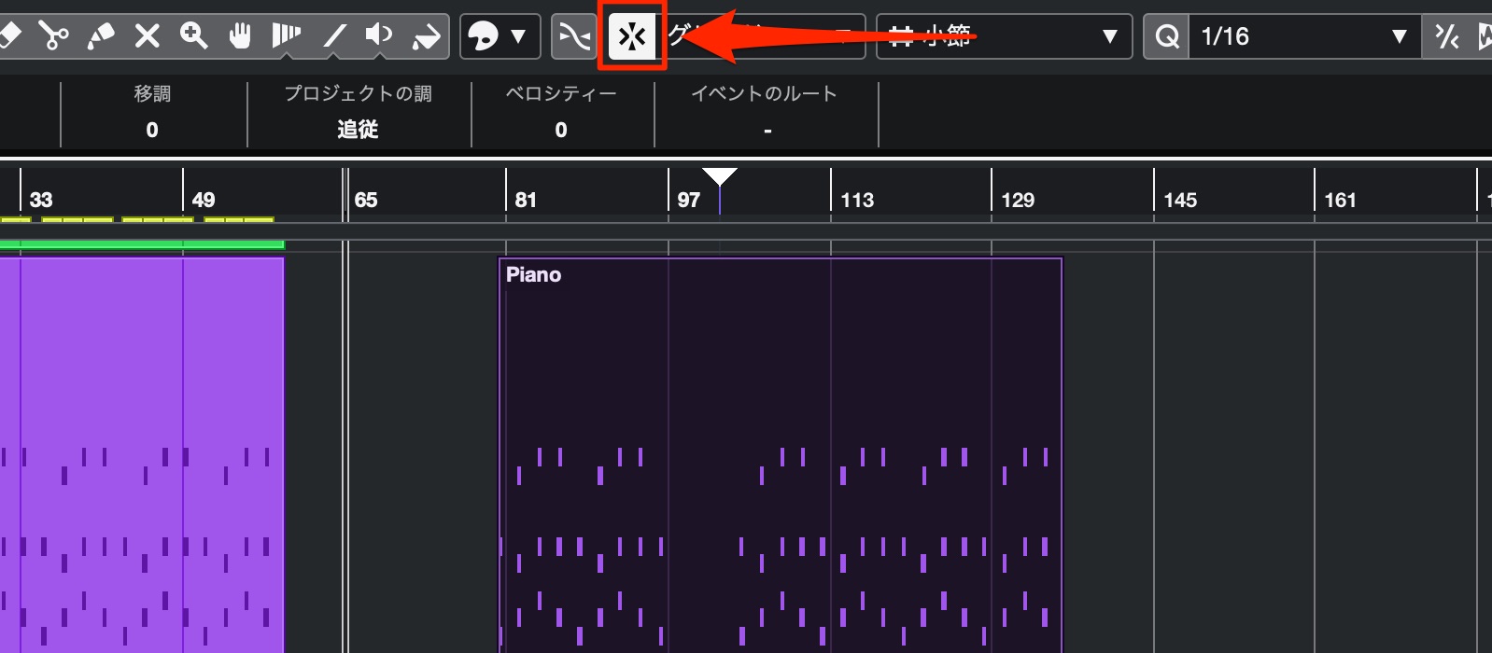
Task: Toggle the highlighted Snap on/off button
Action: pyautogui.click(x=632, y=36)
